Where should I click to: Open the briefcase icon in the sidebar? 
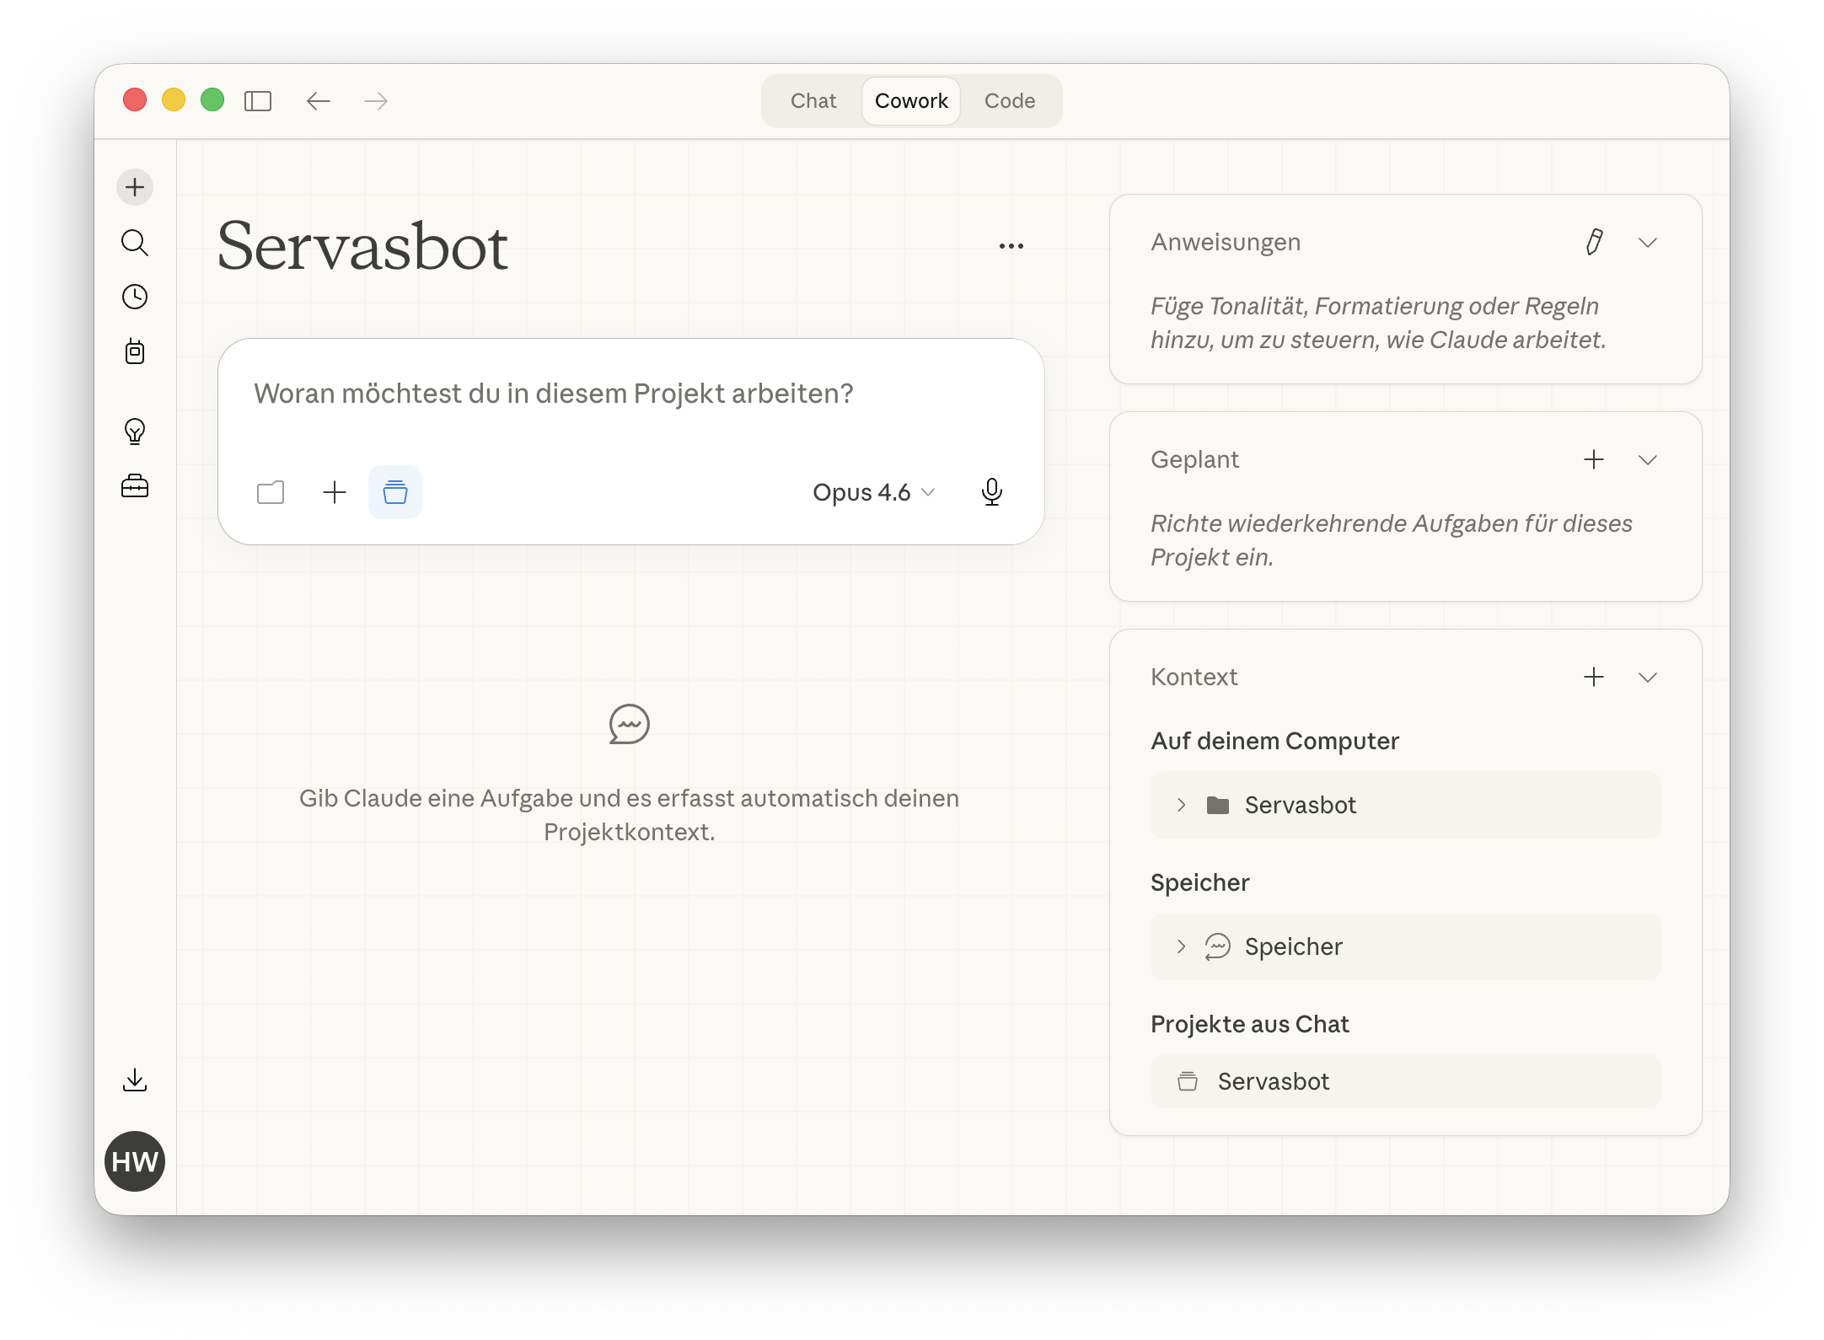pyautogui.click(x=135, y=487)
